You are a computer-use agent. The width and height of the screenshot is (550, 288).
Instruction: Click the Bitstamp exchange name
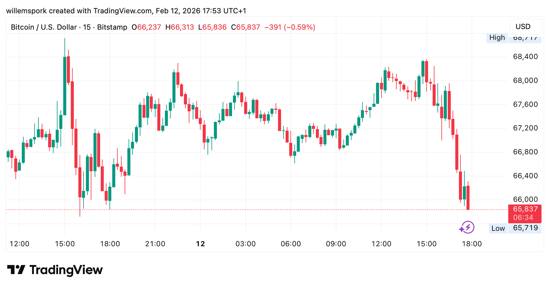(x=112, y=27)
